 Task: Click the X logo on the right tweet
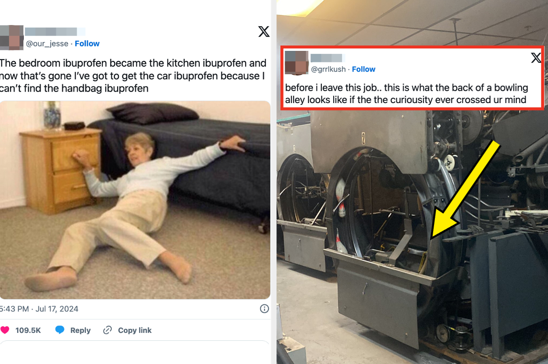point(536,57)
